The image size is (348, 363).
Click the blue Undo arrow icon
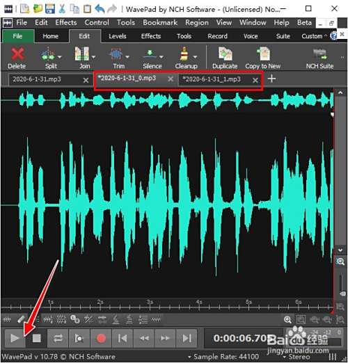(x=100, y=9)
